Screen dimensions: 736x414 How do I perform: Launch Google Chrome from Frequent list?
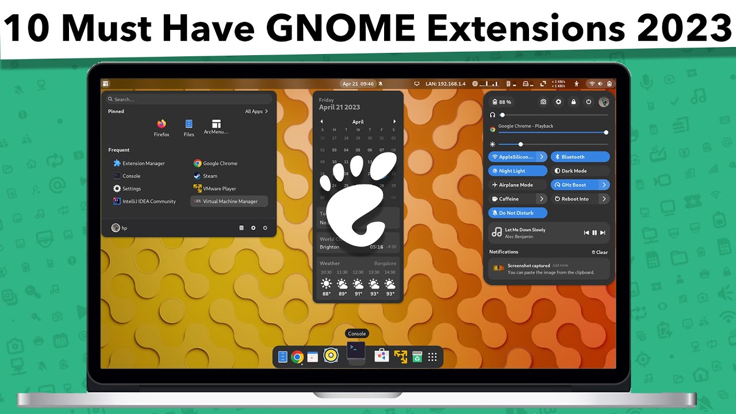(x=216, y=163)
